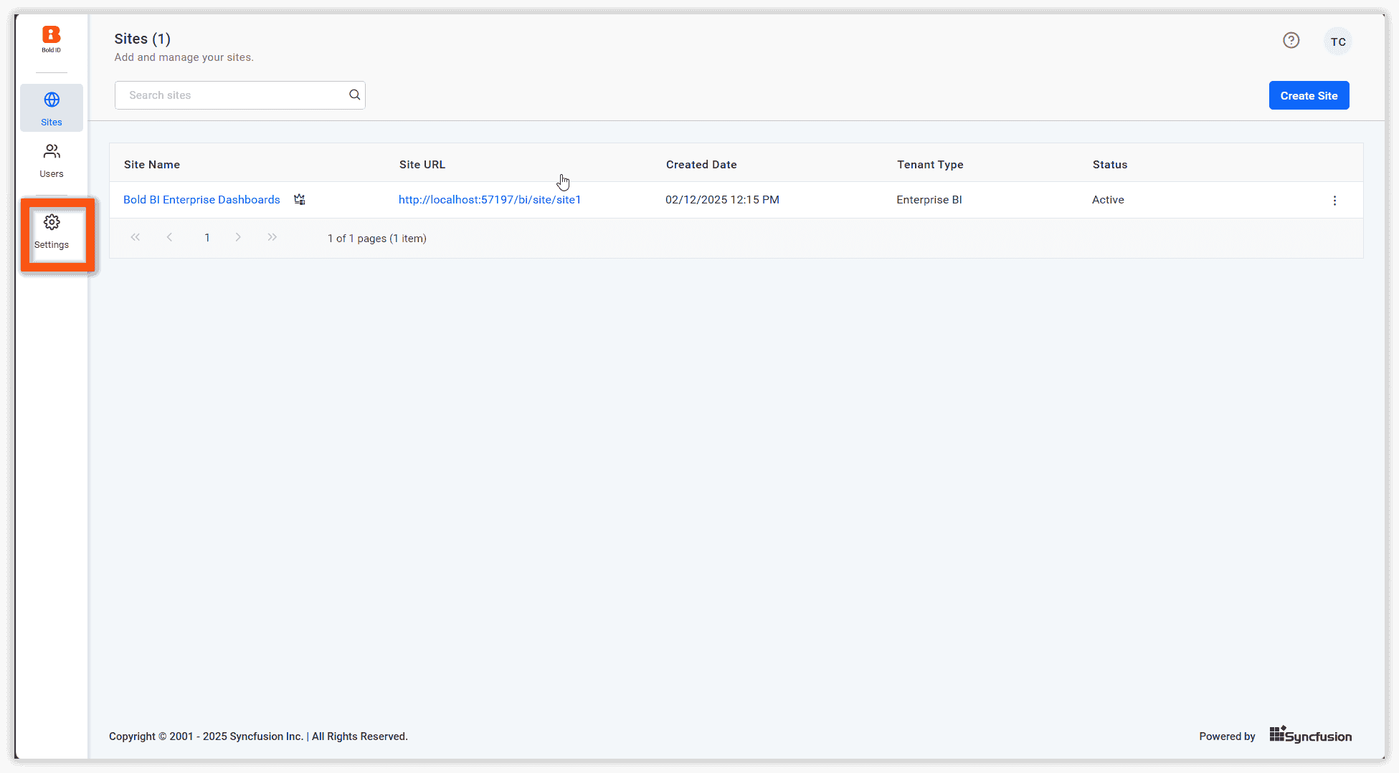Go to first page of results
The image size is (1399, 773).
click(x=135, y=237)
